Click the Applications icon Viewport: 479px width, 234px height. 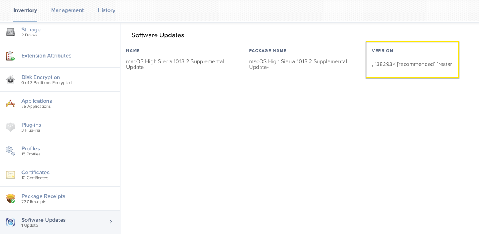(x=11, y=104)
